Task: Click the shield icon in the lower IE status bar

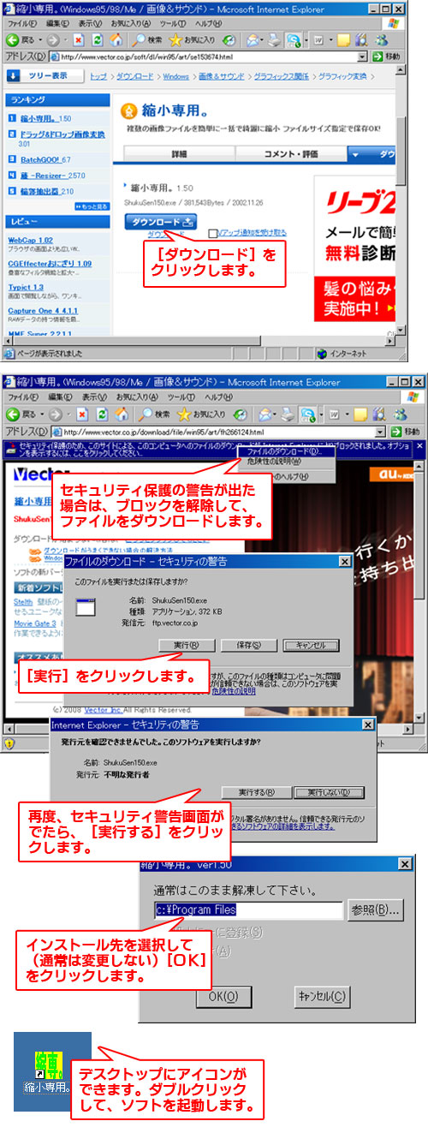Action: tap(8, 743)
